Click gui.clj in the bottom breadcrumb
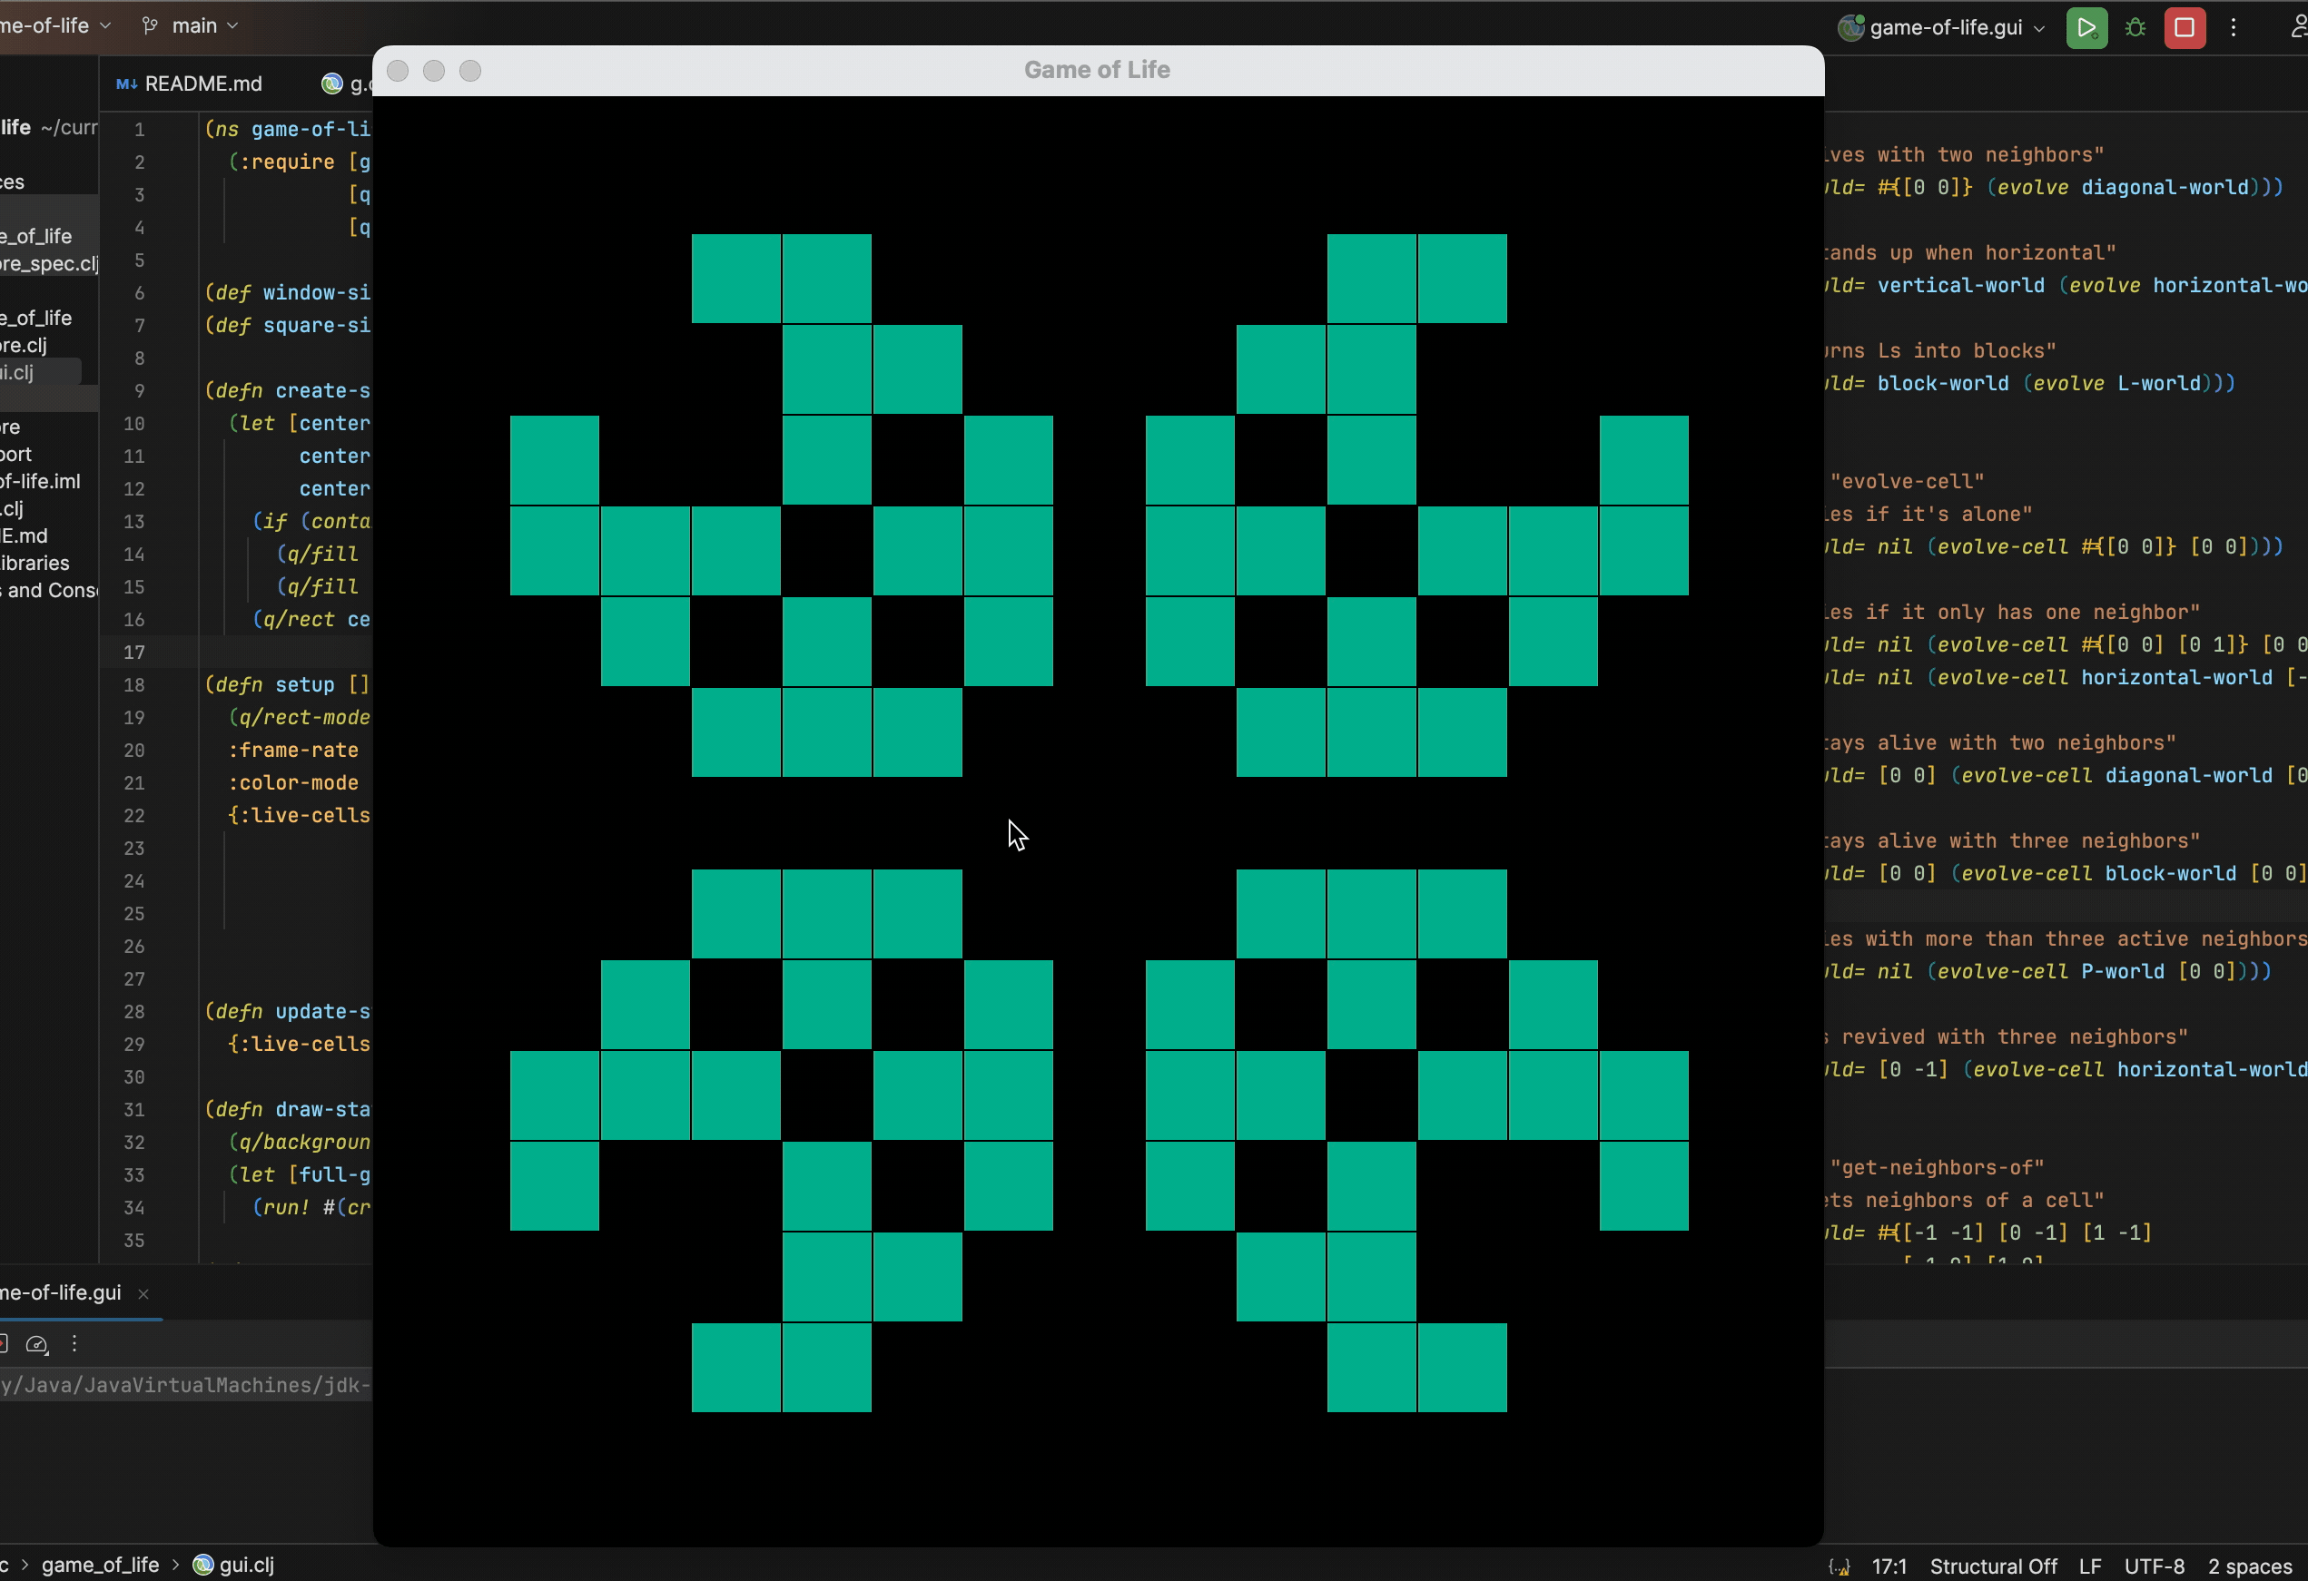The height and width of the screenshot is (1581, 2308). (x=245, y=1566)
